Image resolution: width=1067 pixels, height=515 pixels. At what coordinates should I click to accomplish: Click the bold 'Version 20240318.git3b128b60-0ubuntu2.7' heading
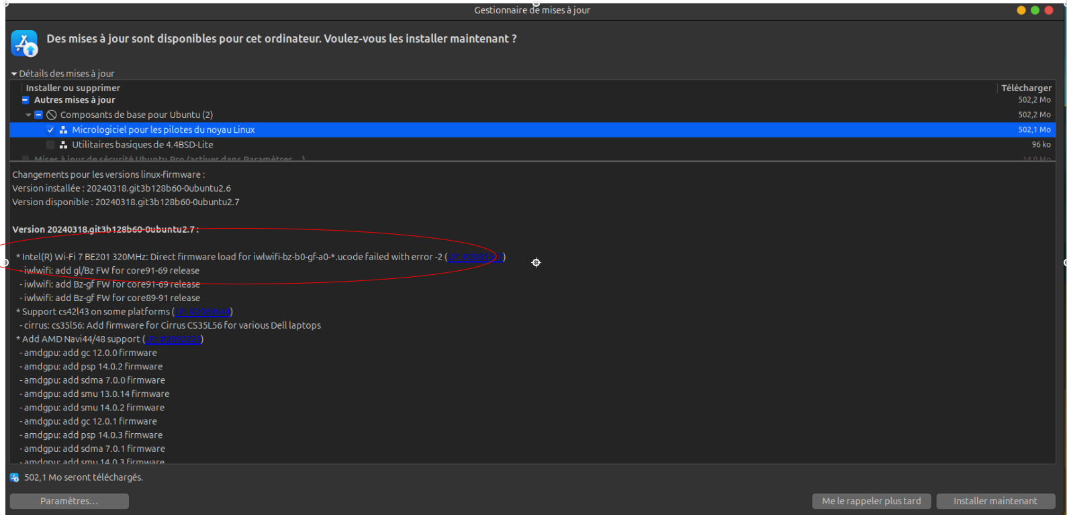click(105, 229)
